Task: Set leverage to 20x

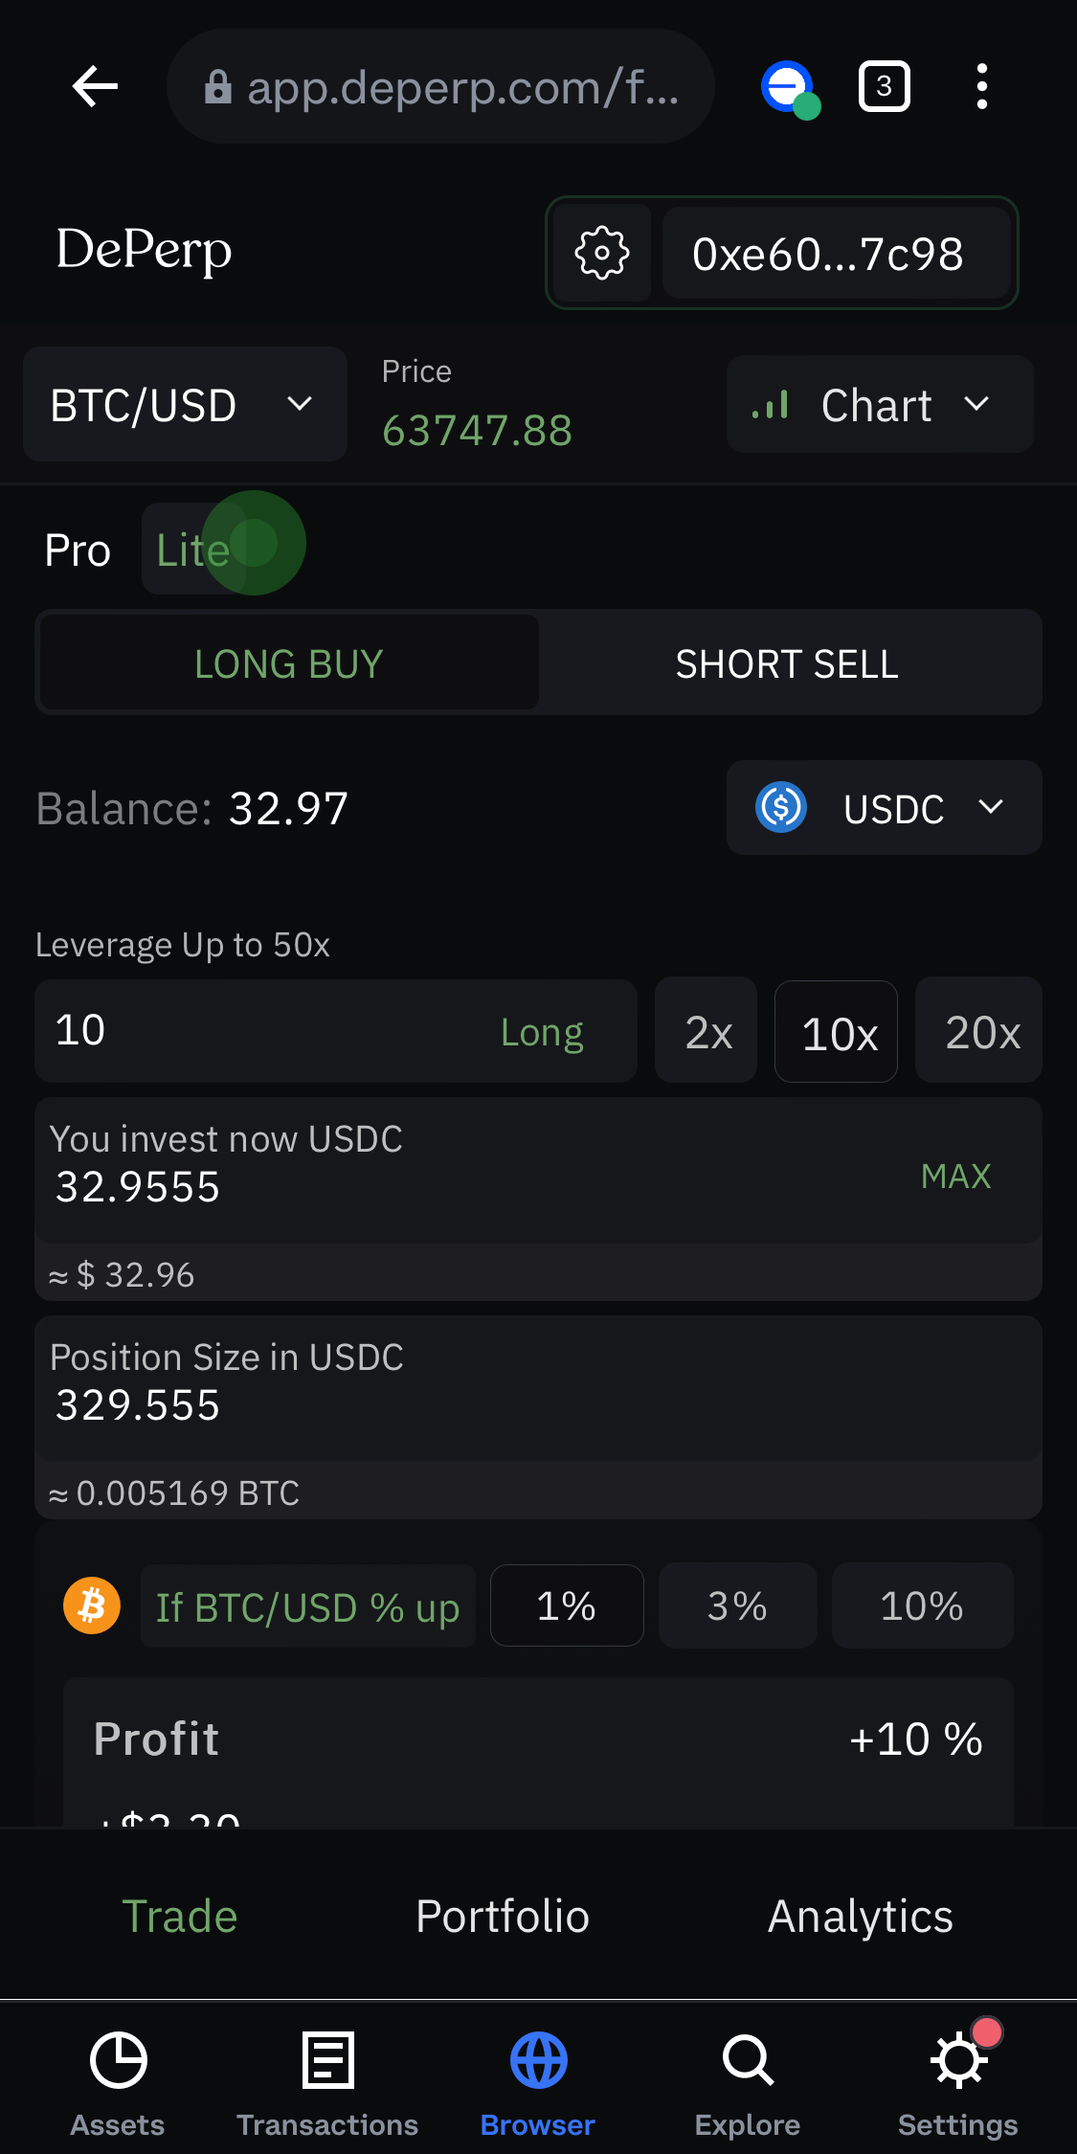Action: point(980,1030)
